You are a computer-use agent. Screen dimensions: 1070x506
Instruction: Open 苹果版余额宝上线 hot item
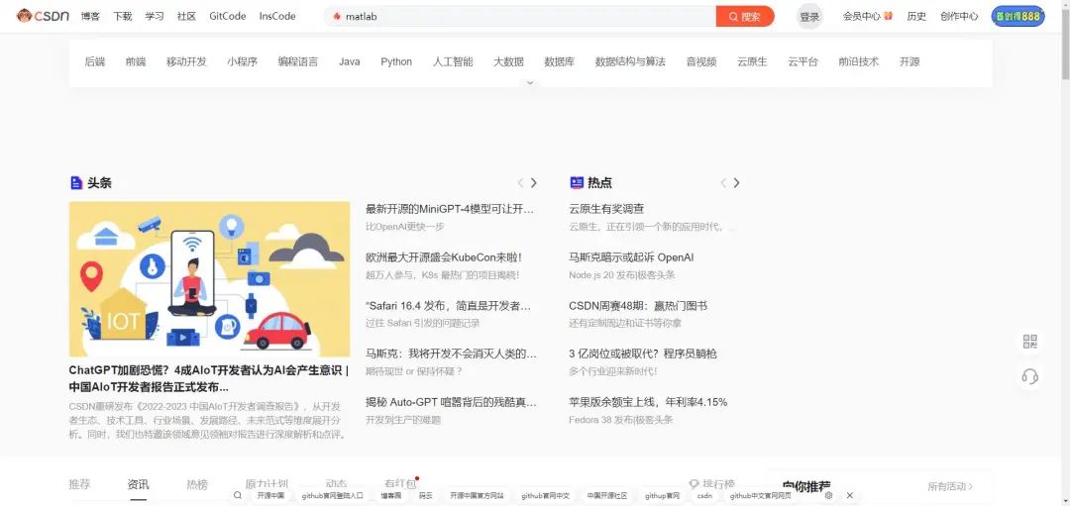(x=648, y=402)
